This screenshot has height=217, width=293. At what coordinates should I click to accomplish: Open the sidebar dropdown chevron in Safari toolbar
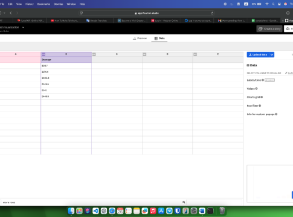[4, 13]
